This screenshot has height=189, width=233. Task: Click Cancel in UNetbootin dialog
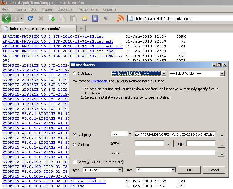214,170
